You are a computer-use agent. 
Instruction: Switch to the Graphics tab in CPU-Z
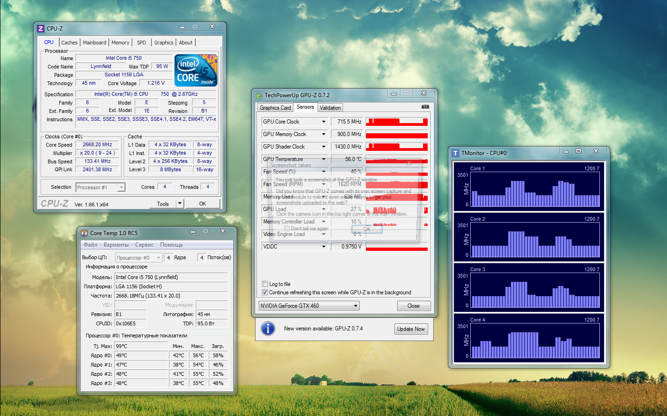[x=164, y=43]
